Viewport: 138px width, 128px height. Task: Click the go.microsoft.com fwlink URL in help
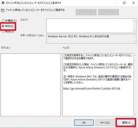pos(92,89)
